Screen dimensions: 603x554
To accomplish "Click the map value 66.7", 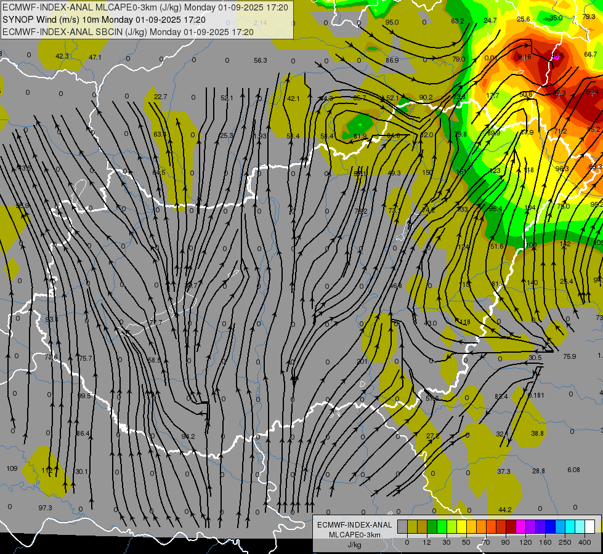I will tap(590, 55).
